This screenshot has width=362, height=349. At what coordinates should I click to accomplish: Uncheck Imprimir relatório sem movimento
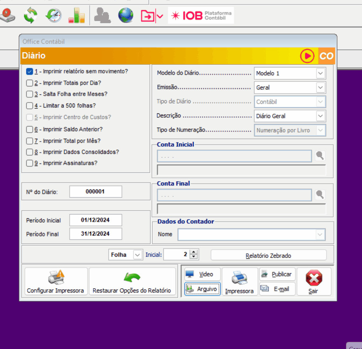(x=30, y=72)
